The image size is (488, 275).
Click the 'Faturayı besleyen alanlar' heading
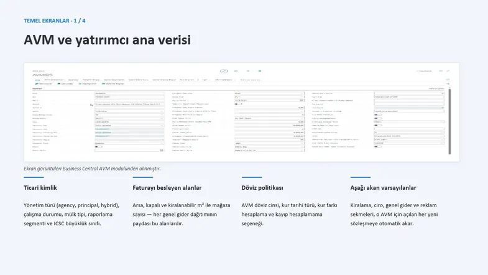(167, 188)
